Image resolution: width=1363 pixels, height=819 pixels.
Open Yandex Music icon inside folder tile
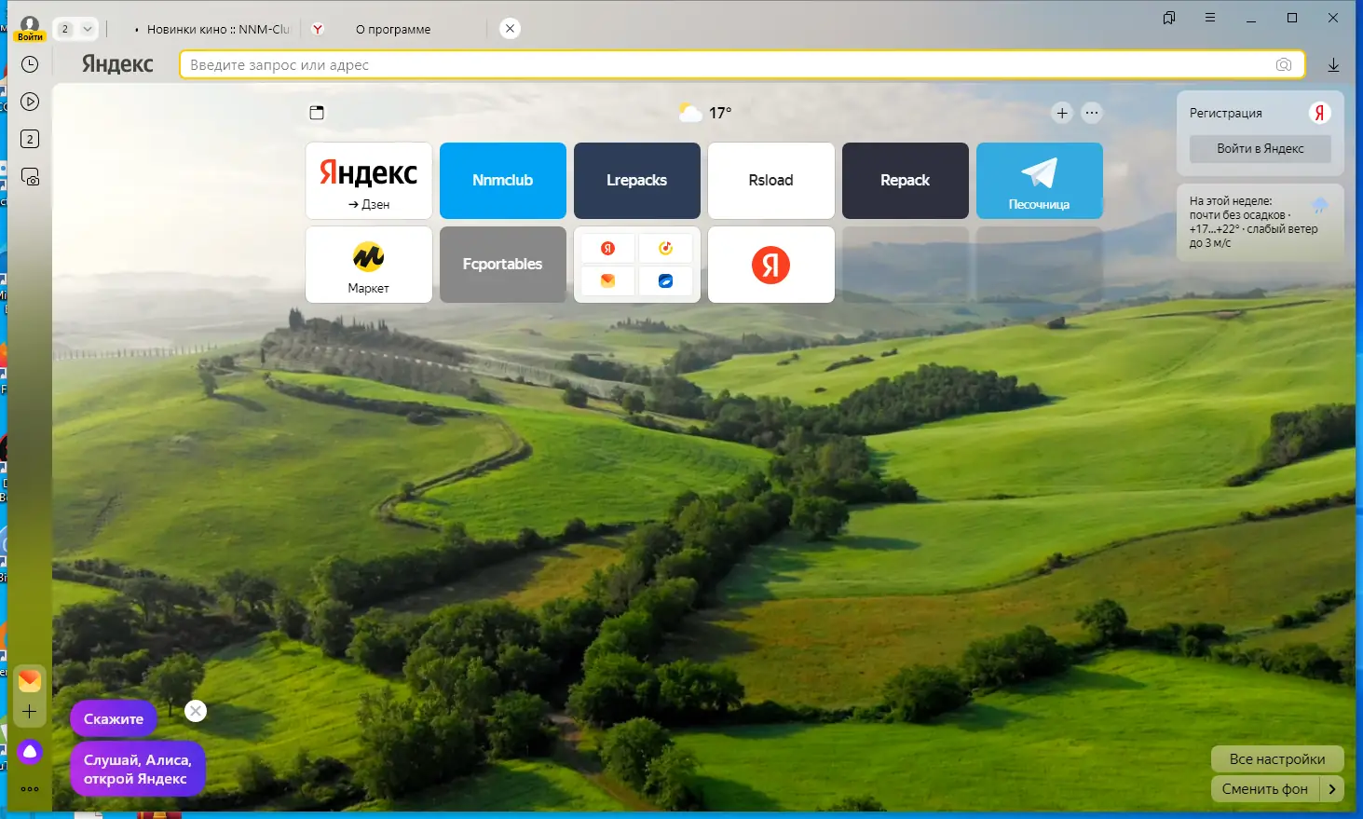click(665, 249)
